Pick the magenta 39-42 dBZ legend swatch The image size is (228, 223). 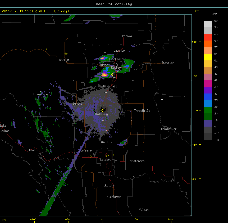point(208,83)
